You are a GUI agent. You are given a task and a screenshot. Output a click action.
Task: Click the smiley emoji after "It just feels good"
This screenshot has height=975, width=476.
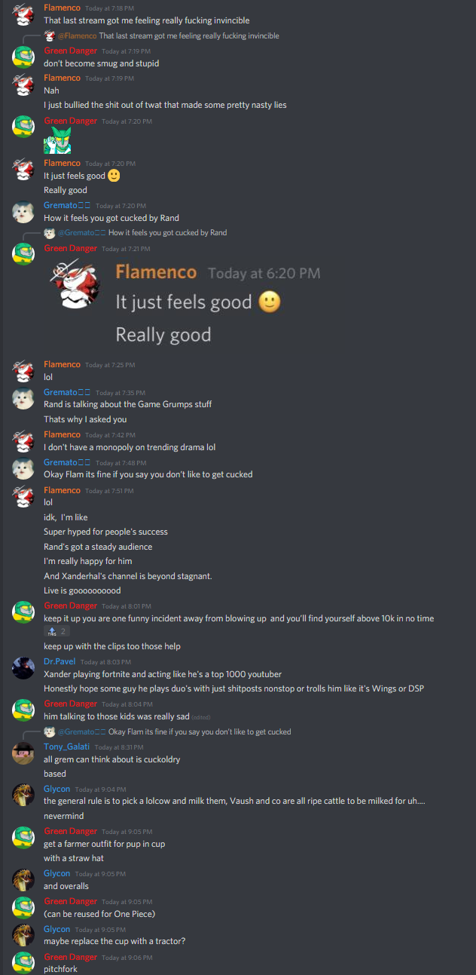point(114,176)
